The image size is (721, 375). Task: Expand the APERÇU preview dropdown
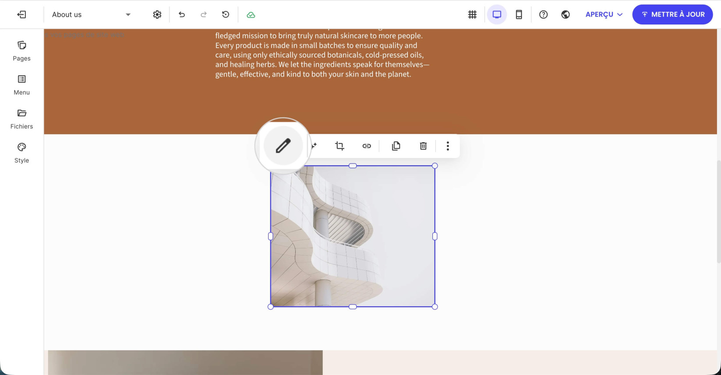pyautogui.click(x=604, y=14)
